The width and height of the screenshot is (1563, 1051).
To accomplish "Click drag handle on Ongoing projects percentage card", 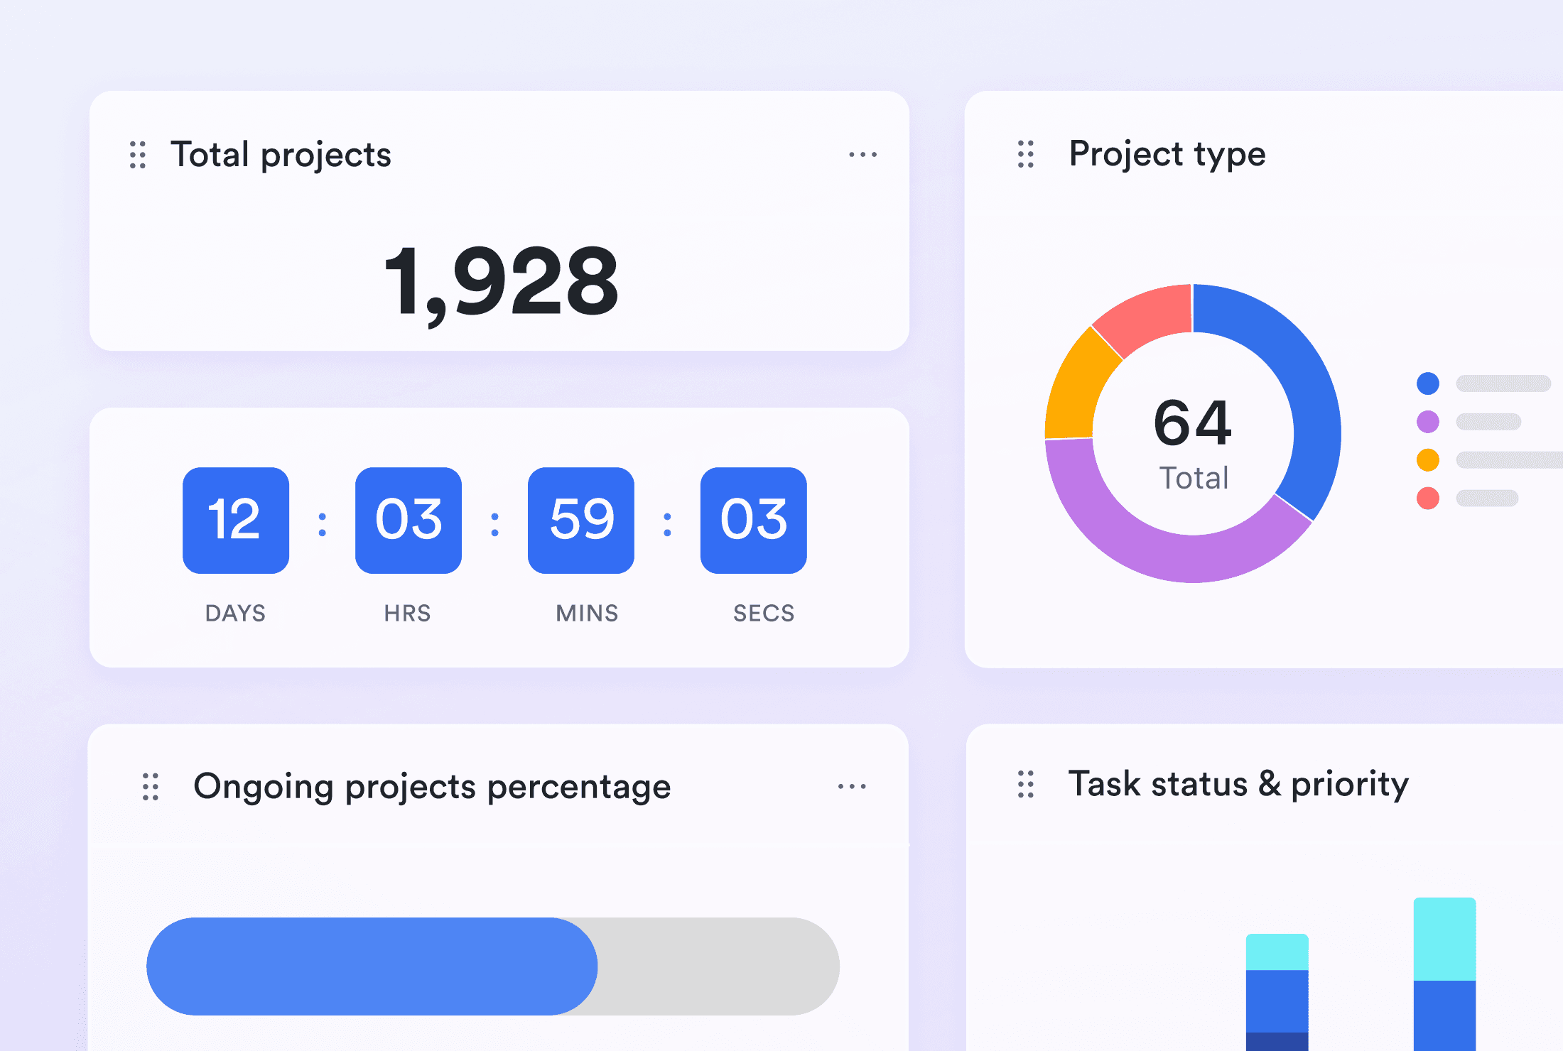I will coord(151,787).
